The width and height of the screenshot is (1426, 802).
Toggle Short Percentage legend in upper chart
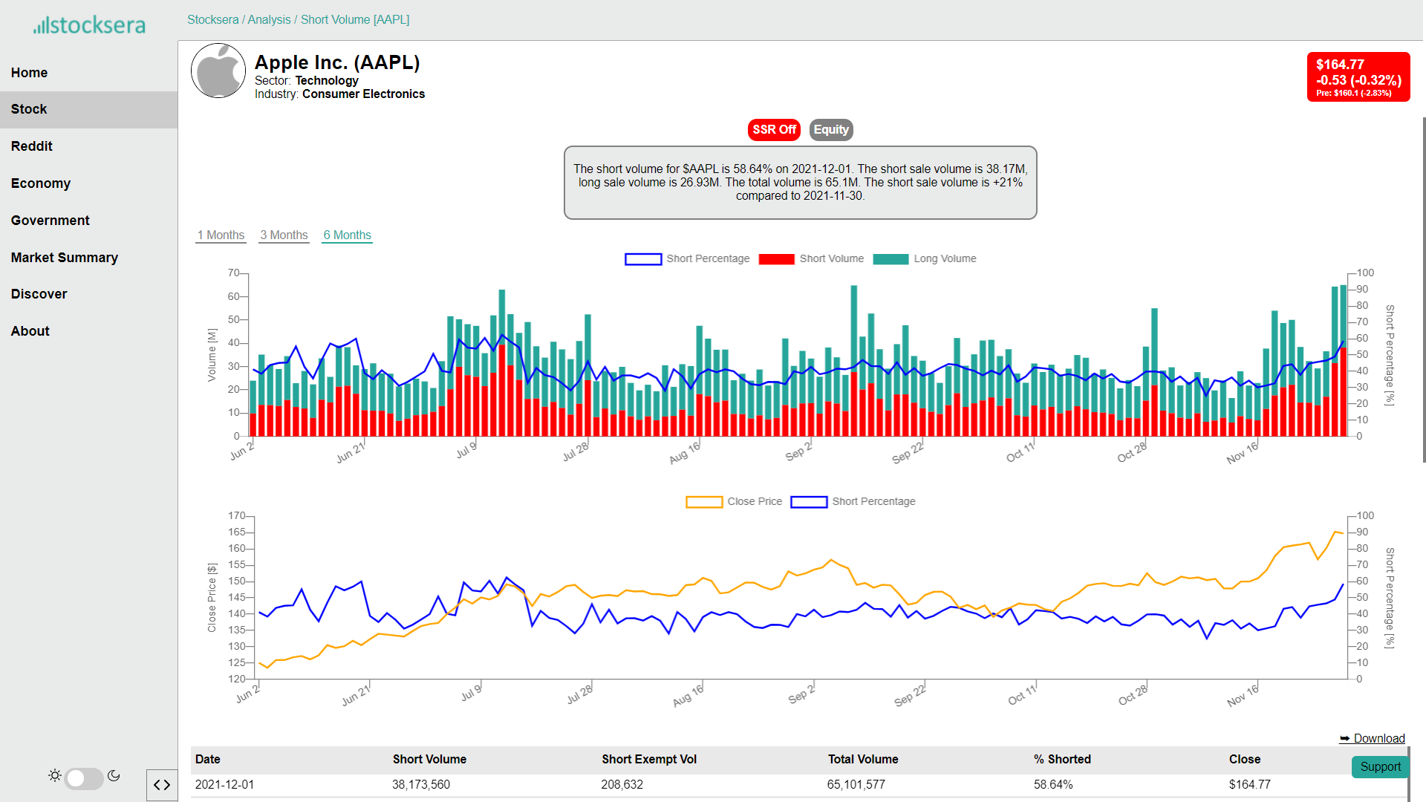coord(687,258)
